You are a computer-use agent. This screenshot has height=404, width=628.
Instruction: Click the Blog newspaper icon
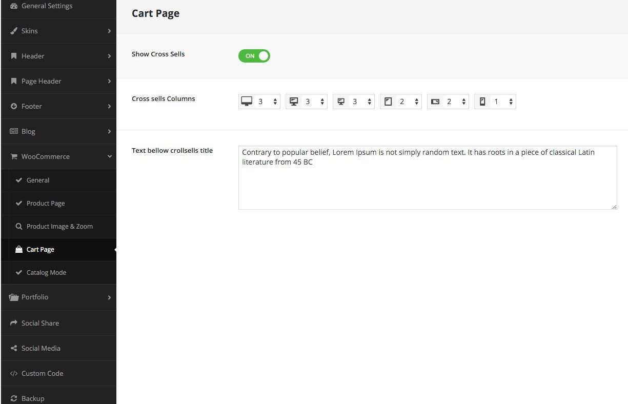click(x=14, y=131)
